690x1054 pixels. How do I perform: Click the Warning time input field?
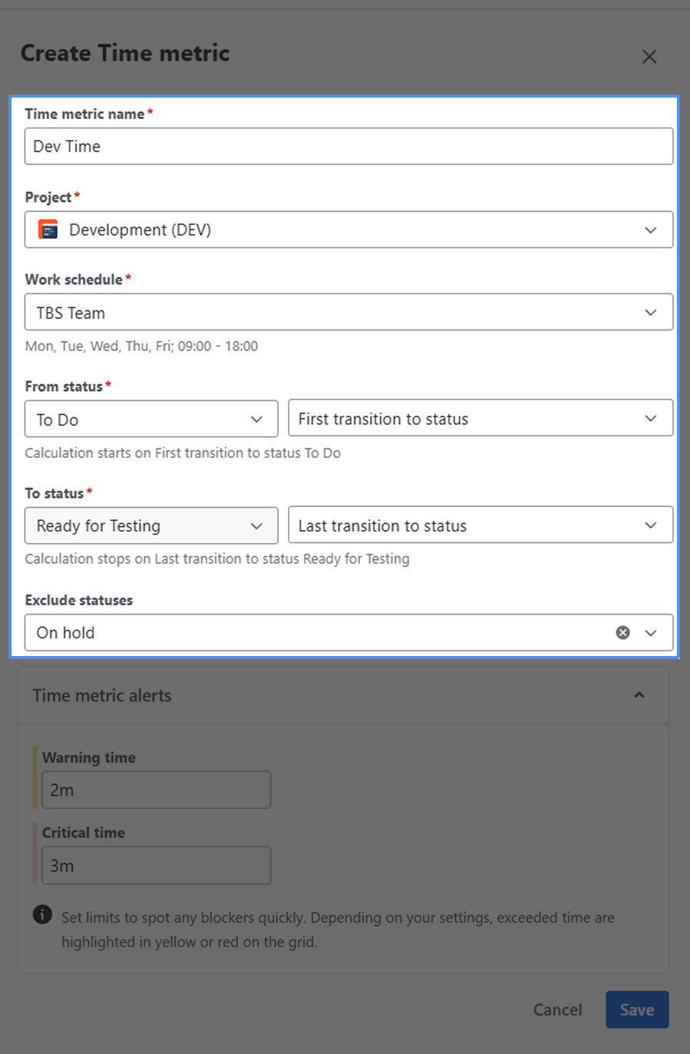tap(157, 790)
